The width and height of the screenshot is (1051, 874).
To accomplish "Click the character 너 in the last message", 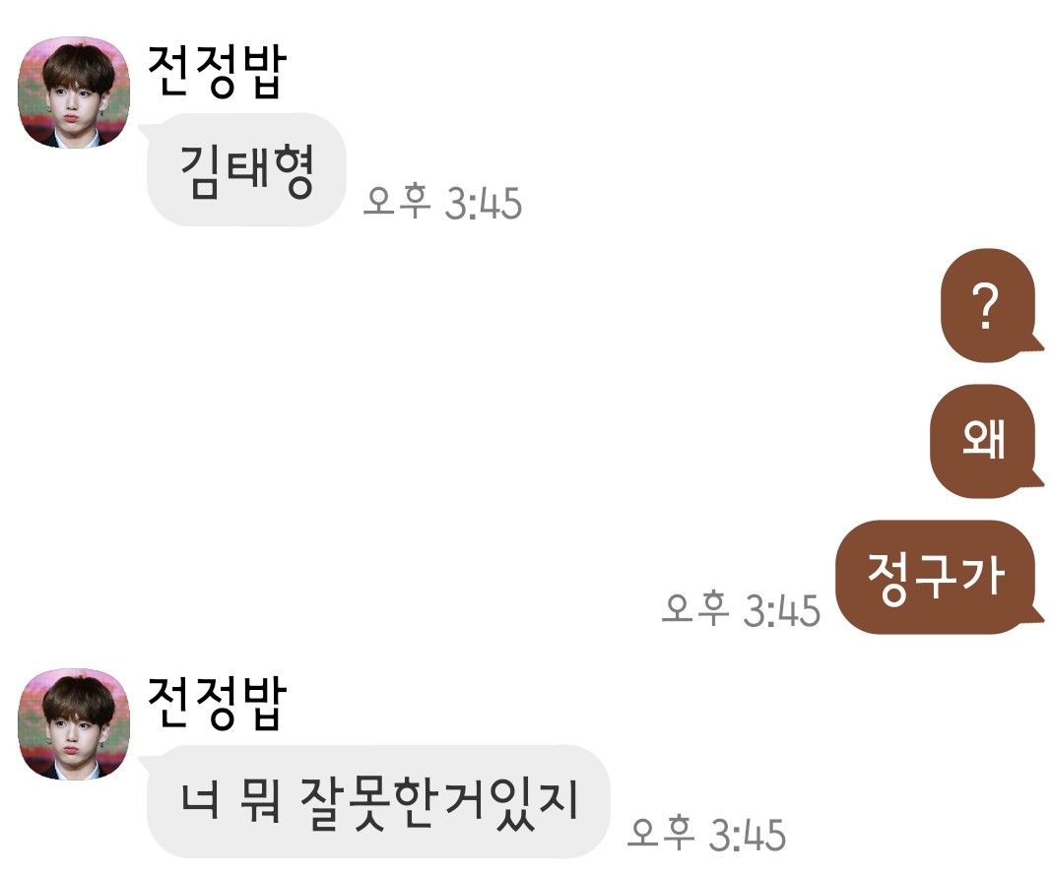I will tap(199, 800).
